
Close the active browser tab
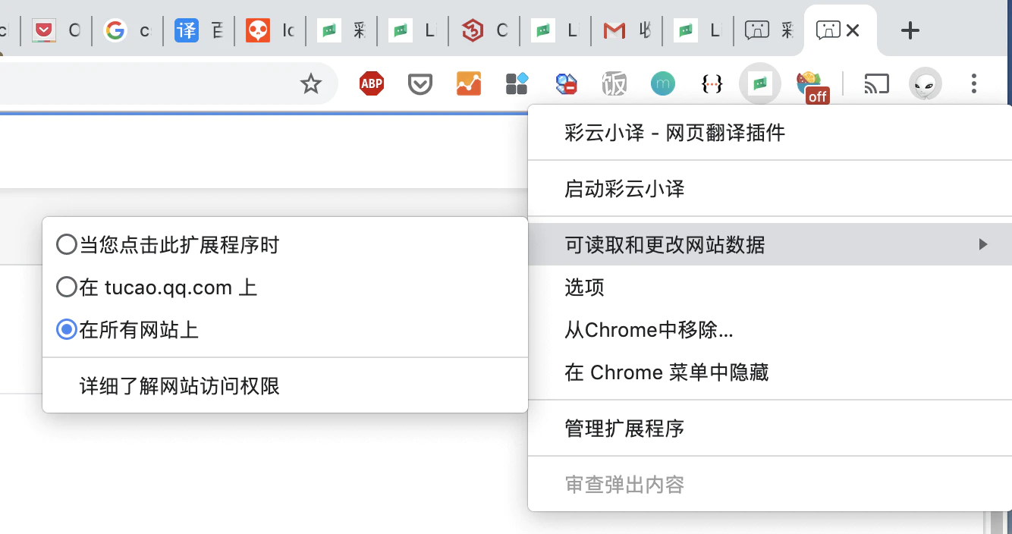pyautogui.click(x=853, y=30)
